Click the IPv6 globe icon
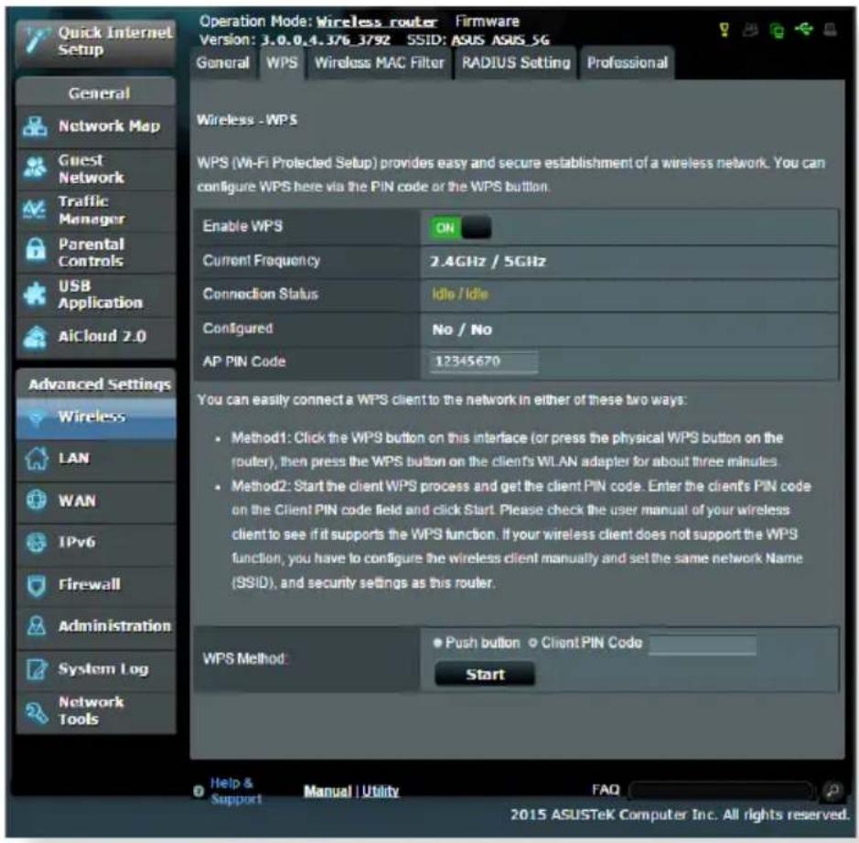The height and width of the screenshot is (843, 859). [37, 542]
